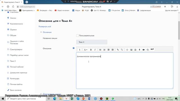This screenshot has width=180, height=101.
Task: Insert an image via picture icon
Action: tap(131, 50)
